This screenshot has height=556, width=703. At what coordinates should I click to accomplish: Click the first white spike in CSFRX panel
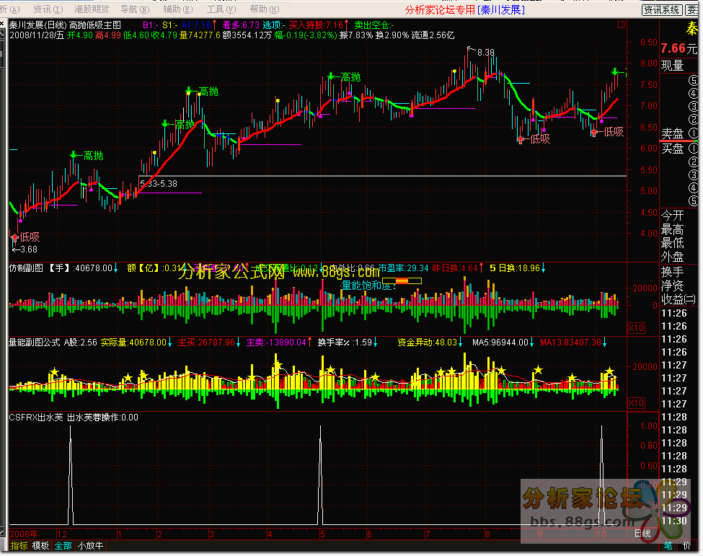(71, 475)
